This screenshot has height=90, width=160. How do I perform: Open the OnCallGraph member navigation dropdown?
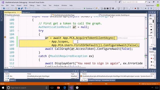123,15
